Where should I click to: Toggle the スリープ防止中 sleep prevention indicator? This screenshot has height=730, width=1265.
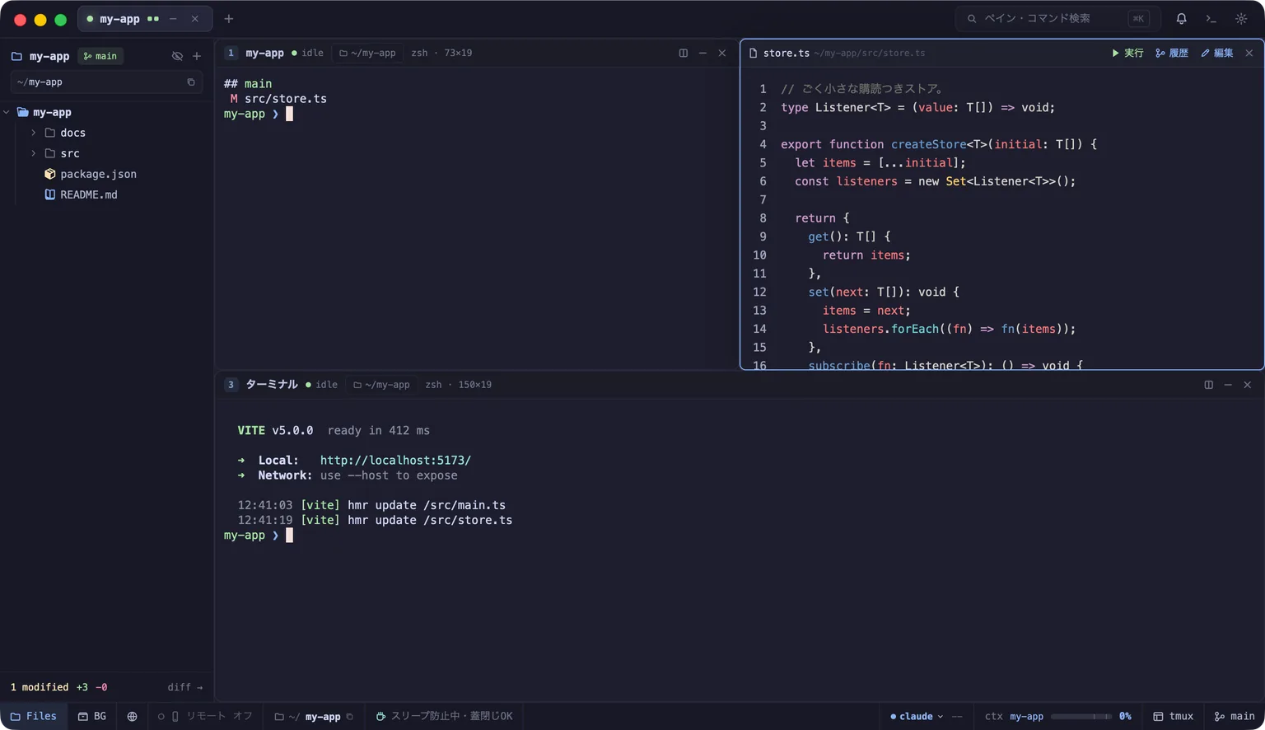point(444,716)
